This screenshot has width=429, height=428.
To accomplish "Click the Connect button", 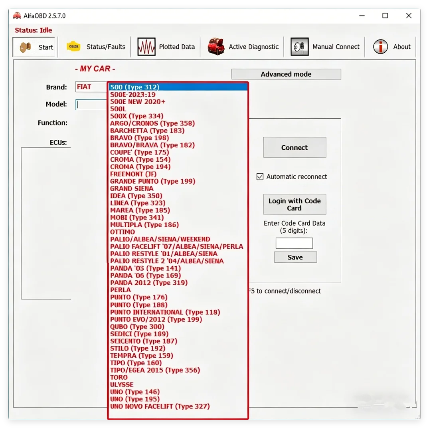I will 295,147.
